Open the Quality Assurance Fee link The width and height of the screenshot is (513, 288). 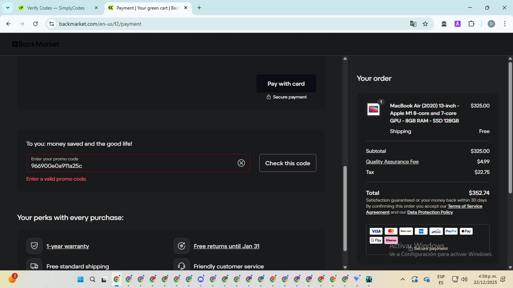392,162
